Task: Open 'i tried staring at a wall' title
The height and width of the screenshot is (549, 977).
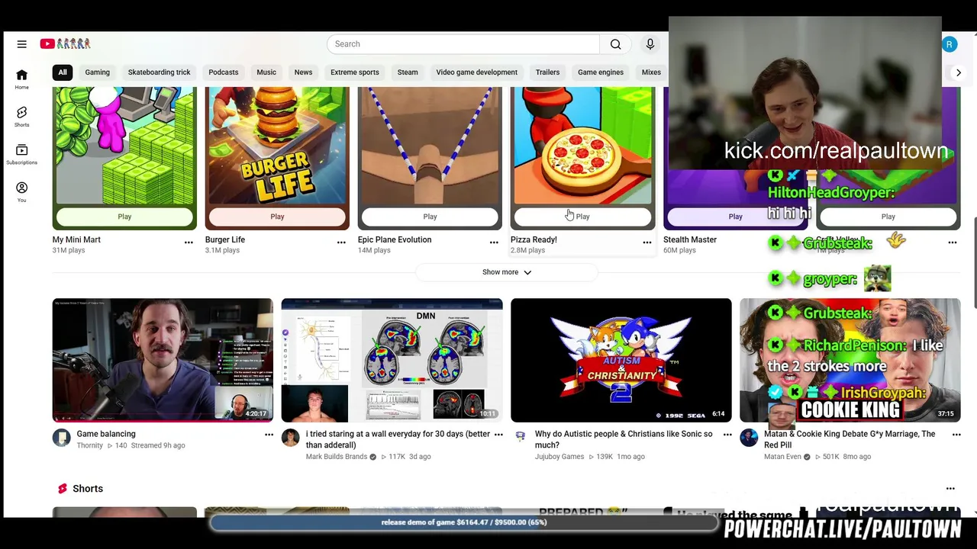Action: [398, 439]
